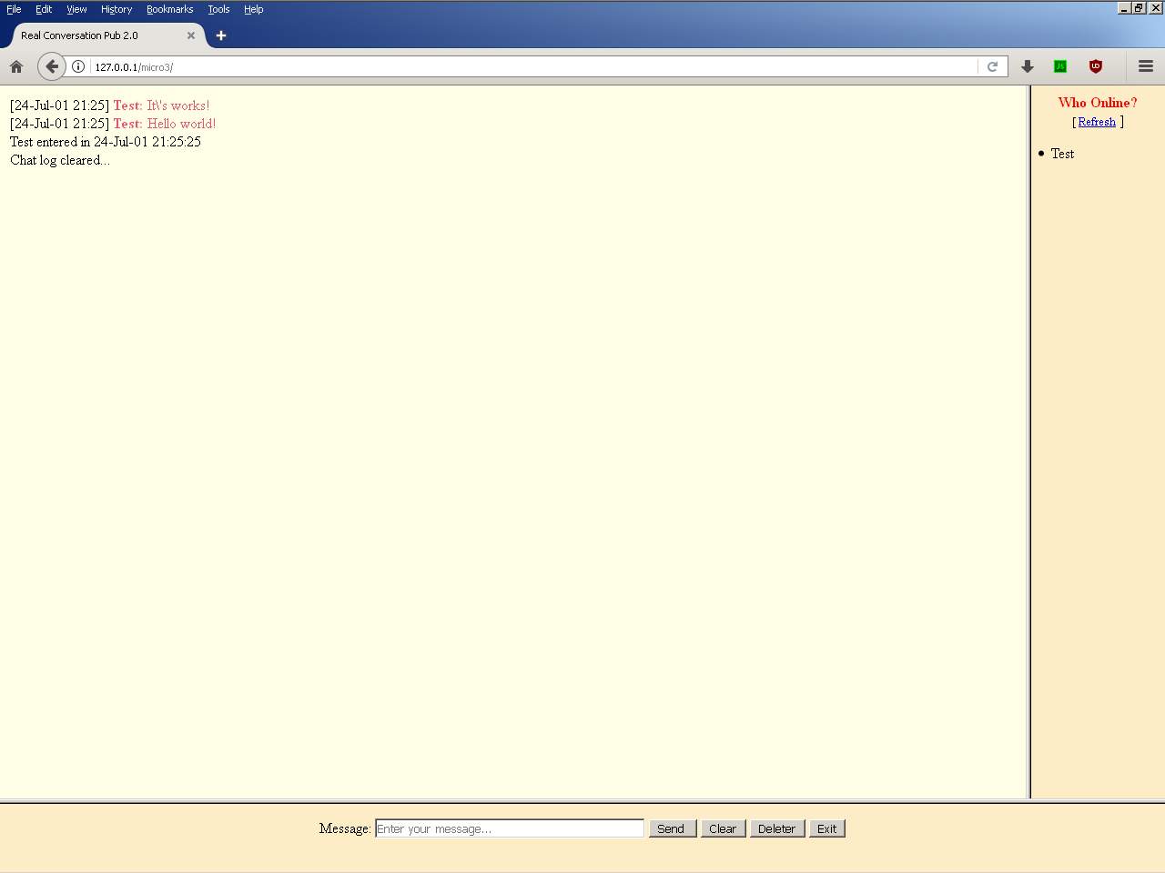This screenshot has height=873, width=1165.
Task: Reload the page with the refresh icon
Action: pos(992,66)
